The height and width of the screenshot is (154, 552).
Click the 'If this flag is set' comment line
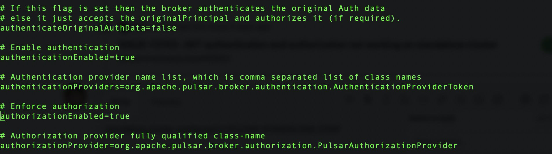(192, 9)
